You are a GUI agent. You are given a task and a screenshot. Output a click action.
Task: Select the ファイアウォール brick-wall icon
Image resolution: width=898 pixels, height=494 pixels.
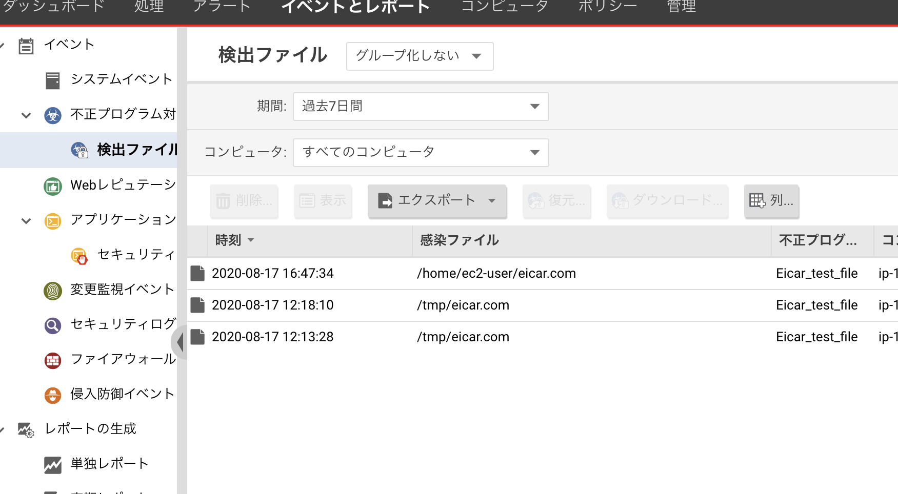53,360
